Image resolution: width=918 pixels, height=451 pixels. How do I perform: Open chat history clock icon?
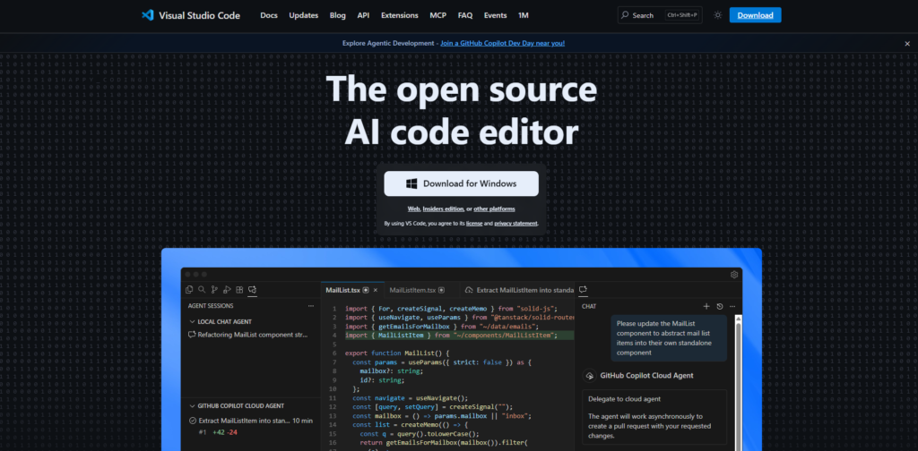click(720, 306)
